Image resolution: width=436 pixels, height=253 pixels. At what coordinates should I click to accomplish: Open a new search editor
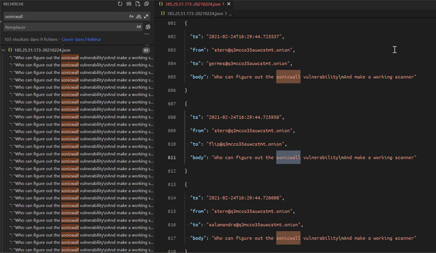coord(138,4)
